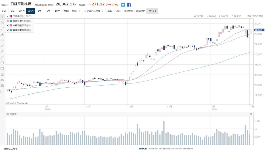Remove the 単純移動平均 (15) indicator
This screenshot has height=151, width=266.
tap(8, 21)
